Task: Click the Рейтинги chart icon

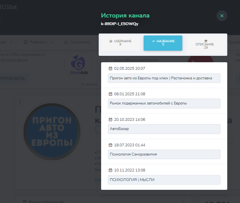Action: pos(25,42)
